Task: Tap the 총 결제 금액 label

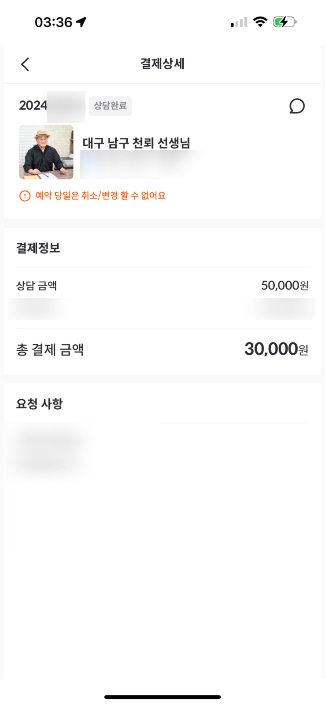Action: point(50,350)
